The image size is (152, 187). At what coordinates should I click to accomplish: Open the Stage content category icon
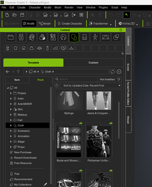[x=106, y=37]
